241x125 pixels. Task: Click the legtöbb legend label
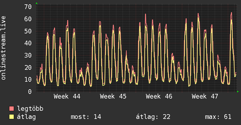click(30, 109)
